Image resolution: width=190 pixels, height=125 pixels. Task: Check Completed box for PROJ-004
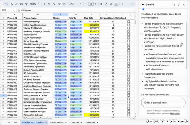click(x=129, y=31)
